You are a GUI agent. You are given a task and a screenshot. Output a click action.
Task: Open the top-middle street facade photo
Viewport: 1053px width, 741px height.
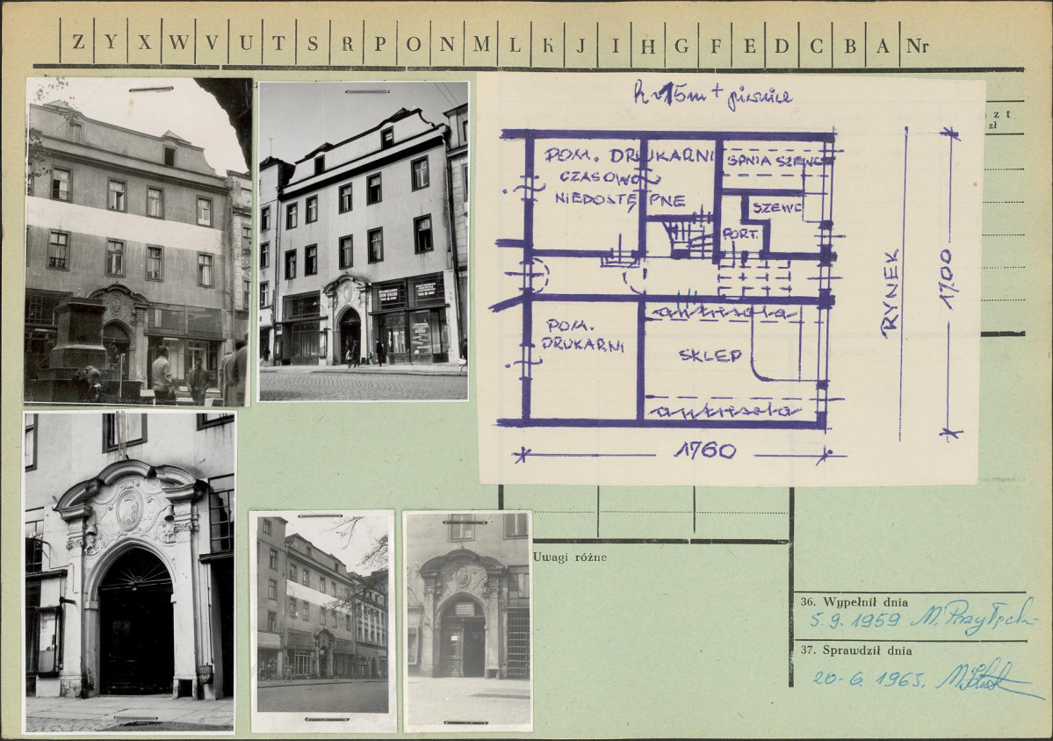coord(363,241)
